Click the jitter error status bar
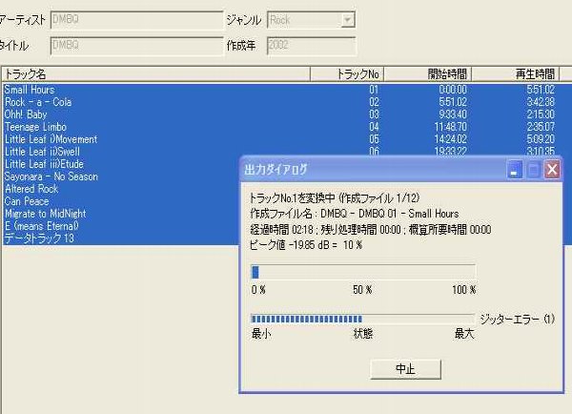The height and width of the screenshot is (414, 572). (x=362, y=320)
